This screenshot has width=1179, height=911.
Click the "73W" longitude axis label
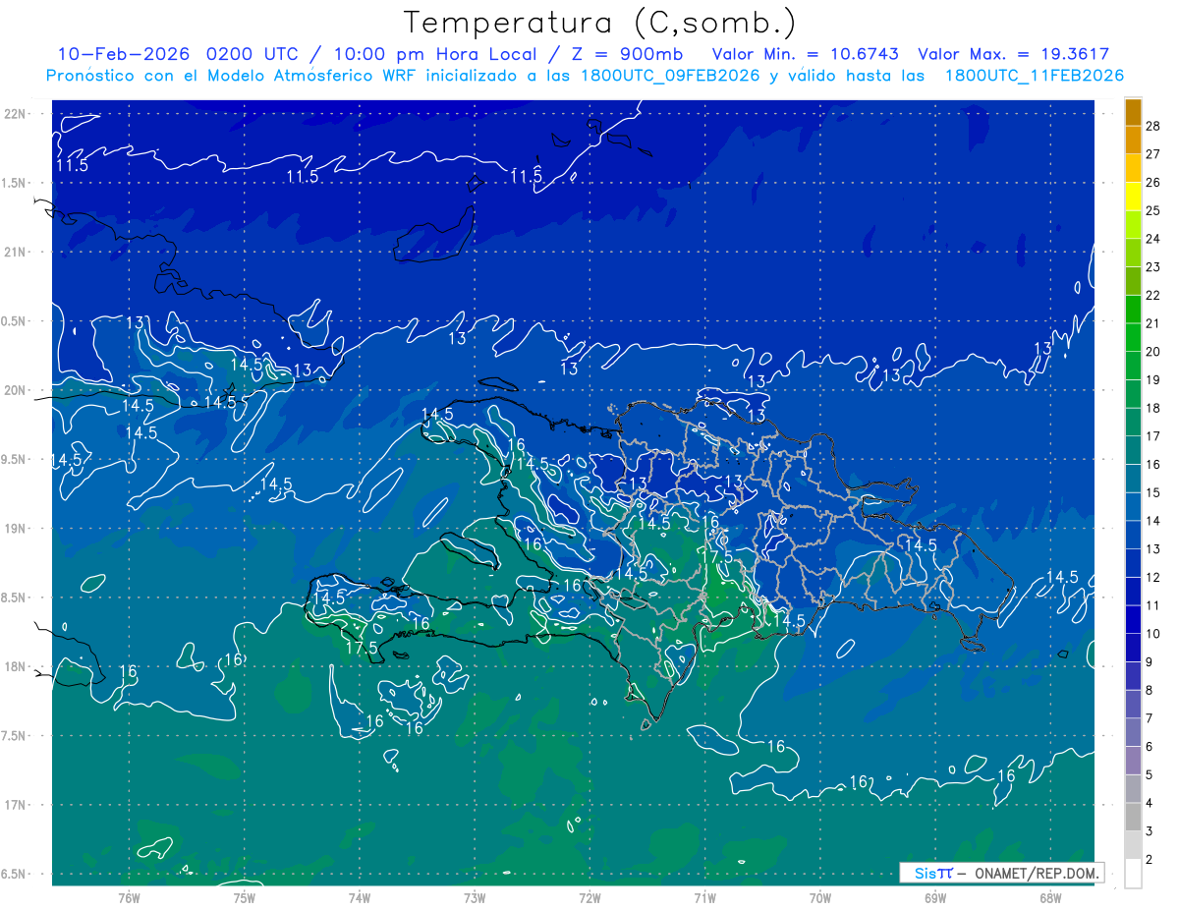coord(475,898)
